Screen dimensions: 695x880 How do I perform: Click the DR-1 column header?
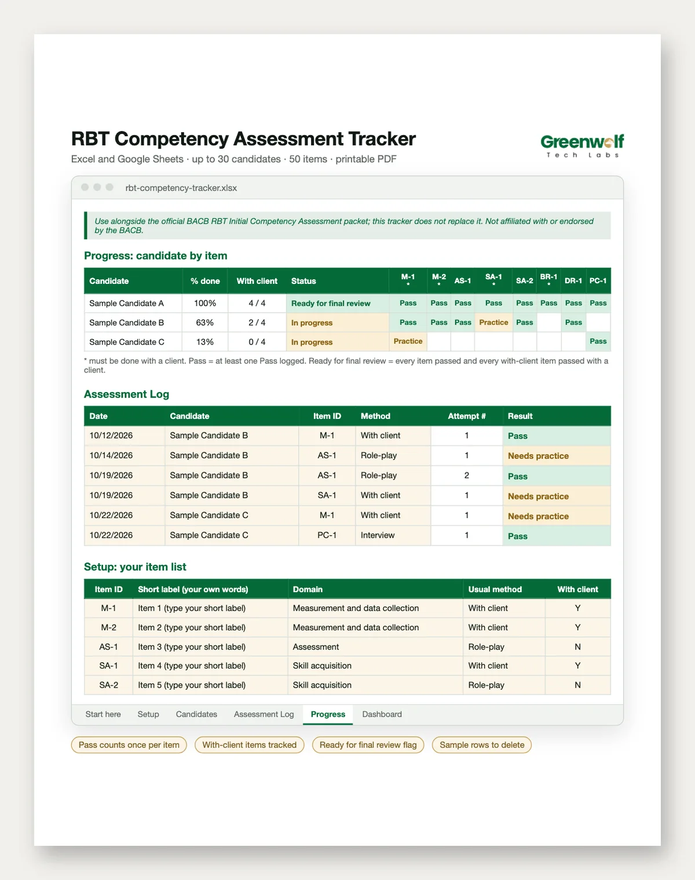[573, 280]
